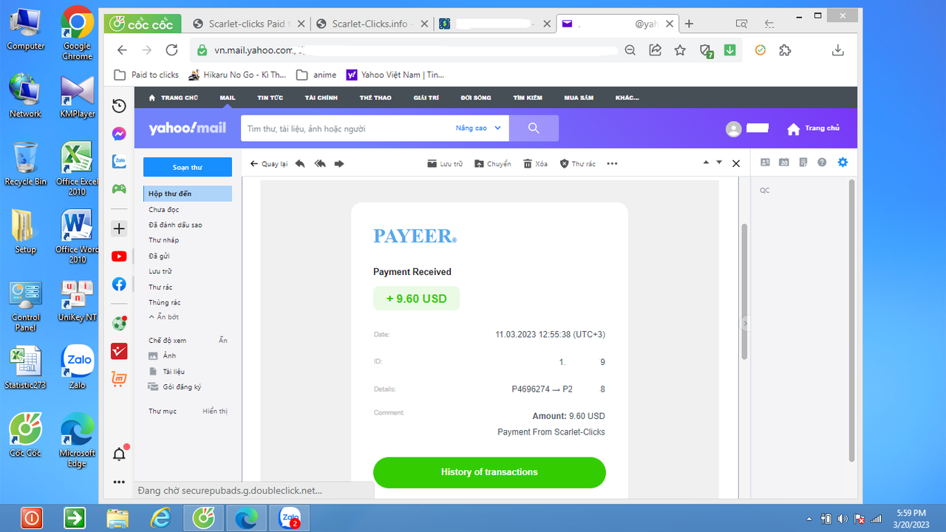This screenshot has width=946, height=532.
Task: Compose a new email with Soạn thư
Action: 188,168
